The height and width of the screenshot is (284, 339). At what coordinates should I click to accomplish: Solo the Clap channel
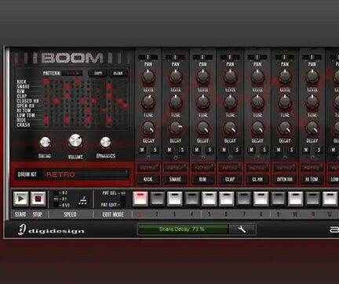click(237, 150)
